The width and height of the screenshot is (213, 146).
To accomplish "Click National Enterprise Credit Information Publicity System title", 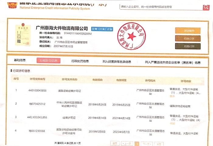I will pos(55,8).
